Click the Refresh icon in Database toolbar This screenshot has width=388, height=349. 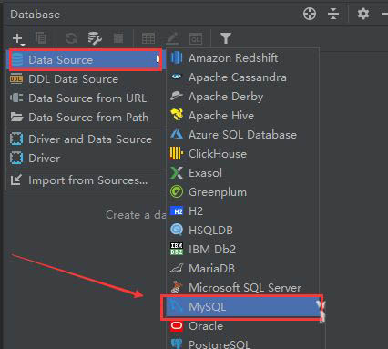[x=71, y=38]
